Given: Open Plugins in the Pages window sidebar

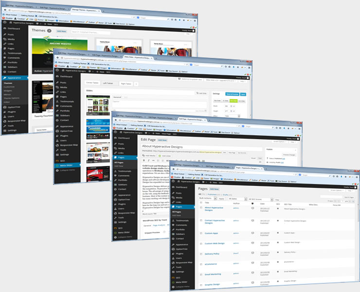Looking at the screenshot, I should (180, 254).
